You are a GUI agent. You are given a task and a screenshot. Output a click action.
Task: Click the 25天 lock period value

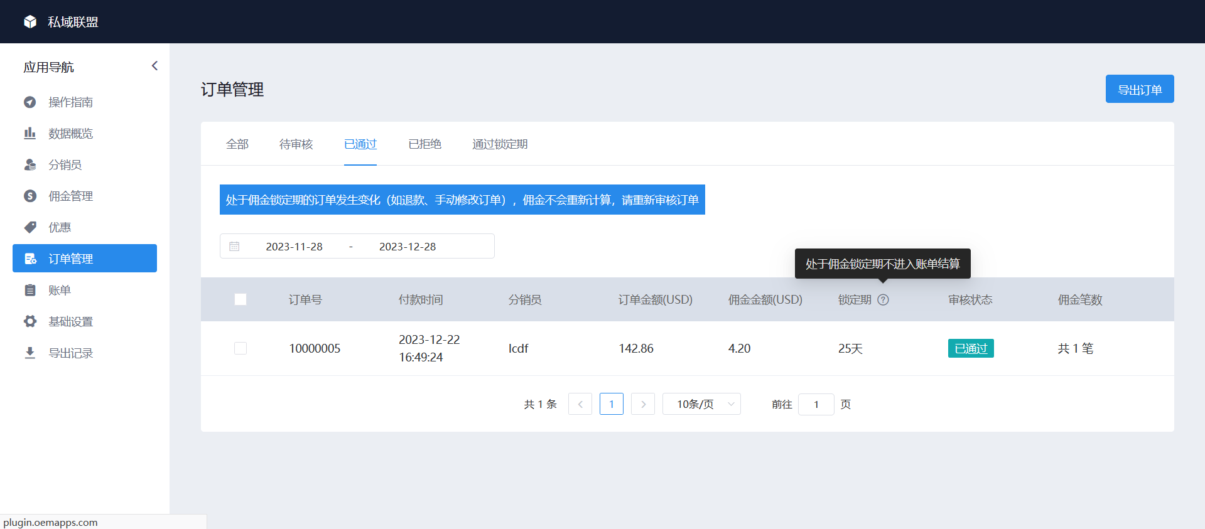pos(850,348)
